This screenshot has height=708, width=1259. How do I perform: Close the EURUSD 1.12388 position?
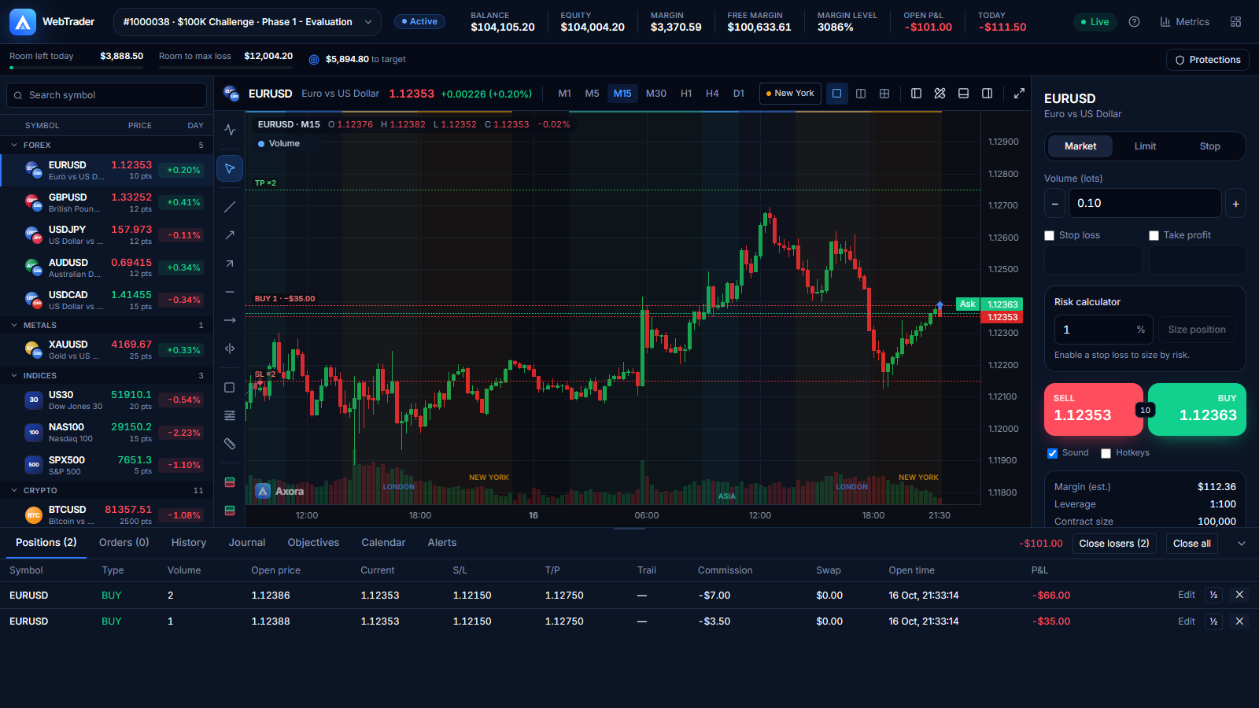pos(1239,621)
